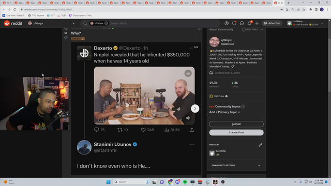331x186 pixels.
Task: Show hidden system tray icons
Action: 295,182
